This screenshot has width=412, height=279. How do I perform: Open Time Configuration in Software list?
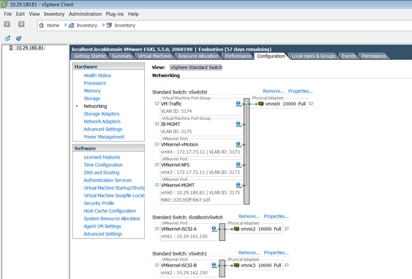click(x=103, y=165)
